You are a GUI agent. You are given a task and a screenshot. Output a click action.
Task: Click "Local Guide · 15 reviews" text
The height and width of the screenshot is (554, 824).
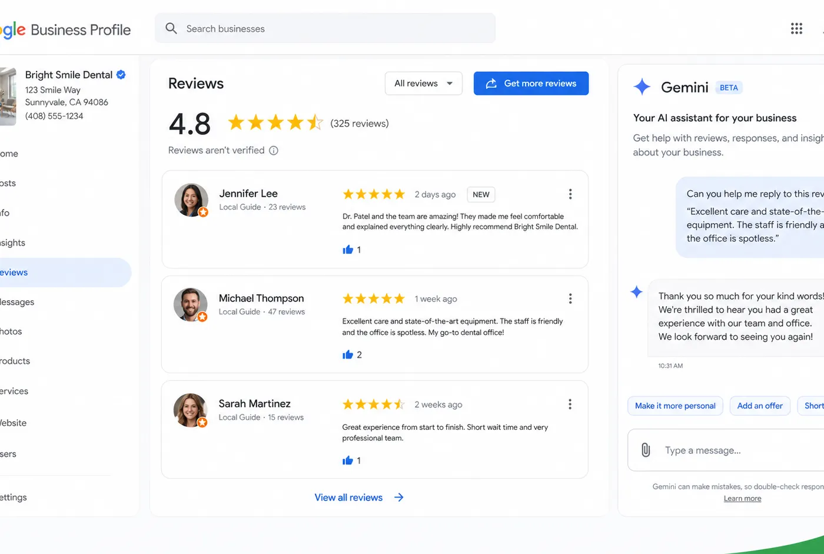pyautogui.click(x=261, y=417)
